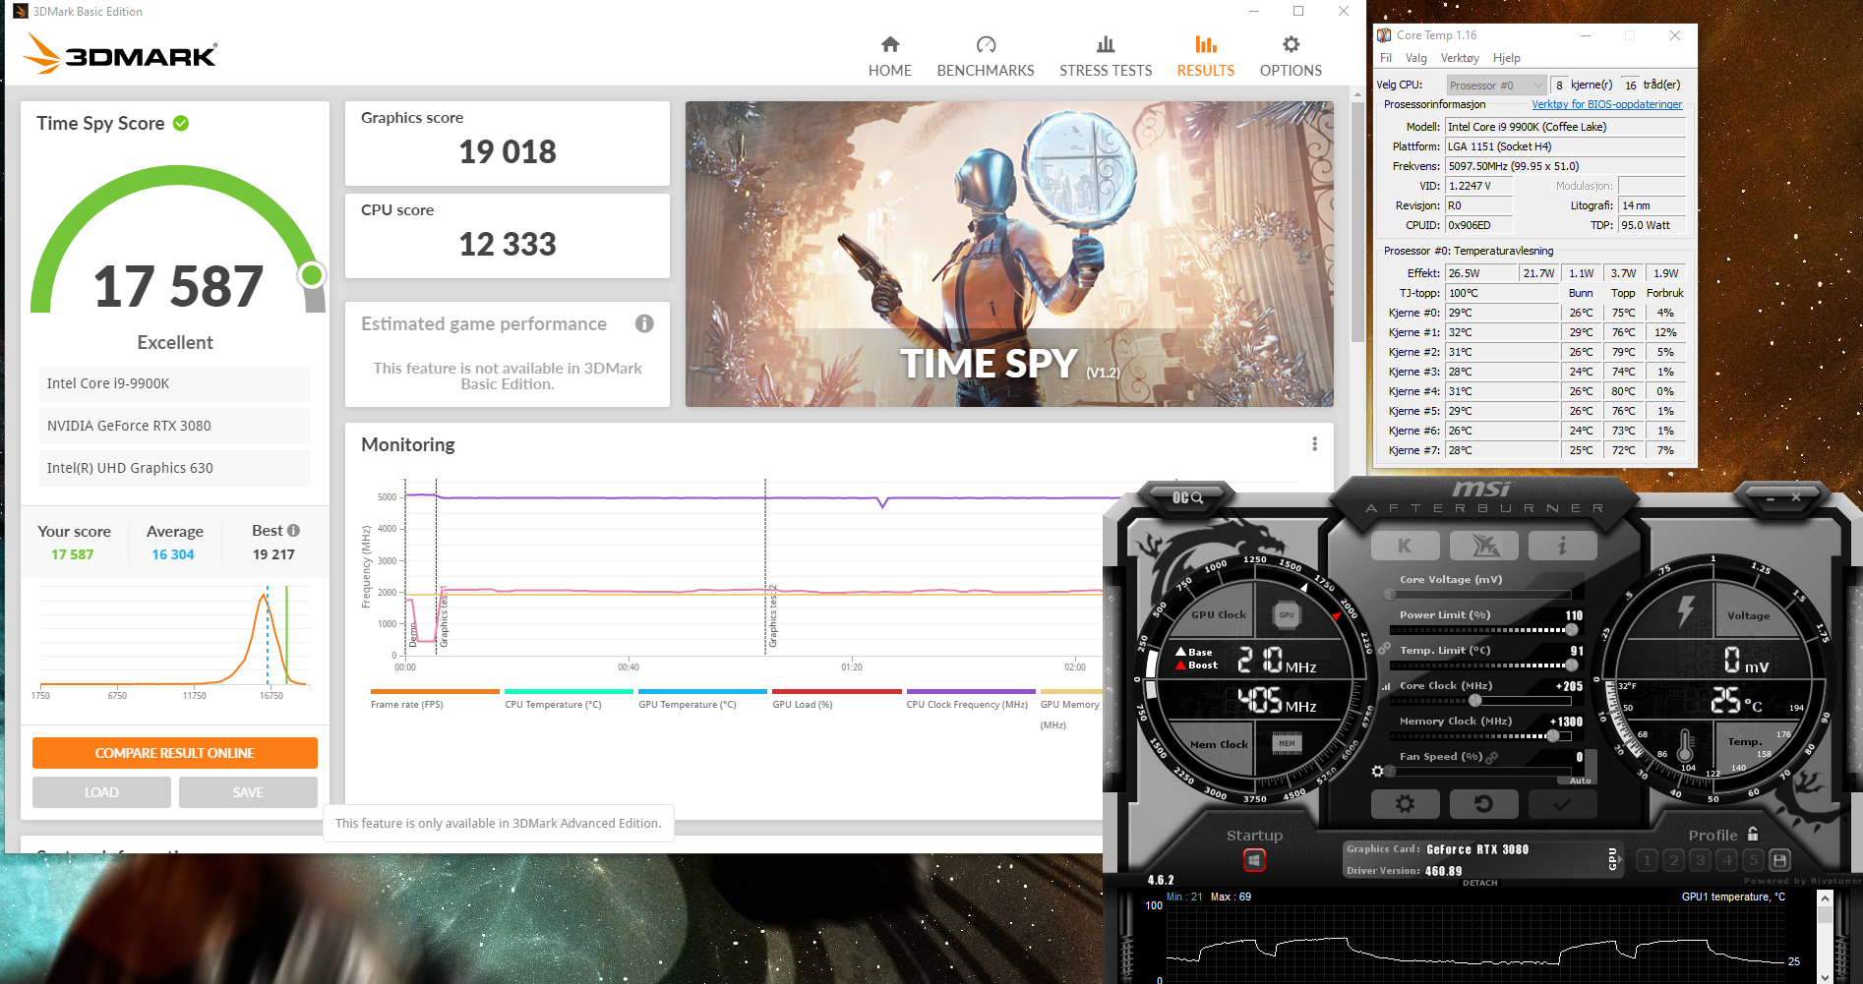
Task: Minimize the MSI Afterburner window
Action: click(1769, 497)
